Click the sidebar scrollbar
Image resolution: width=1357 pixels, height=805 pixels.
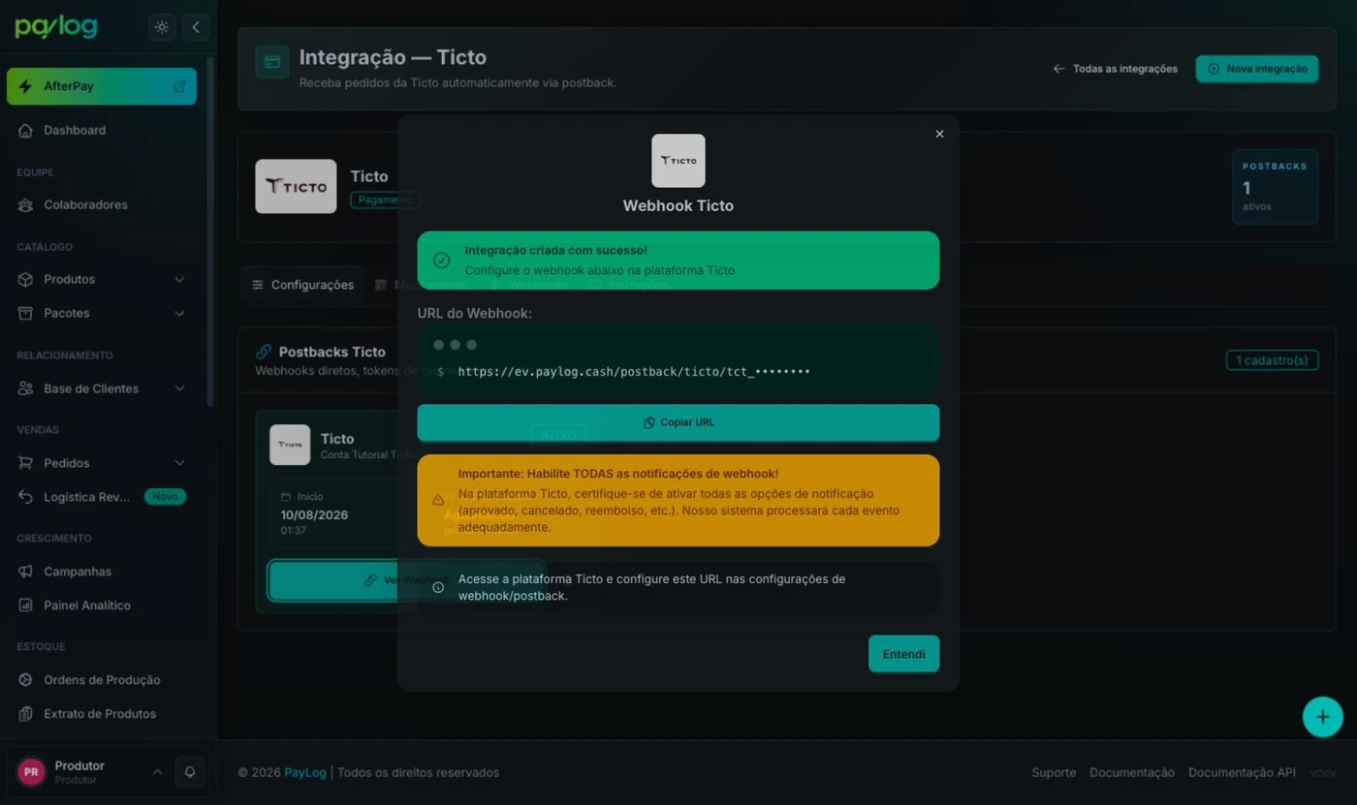tap(210, 232)
